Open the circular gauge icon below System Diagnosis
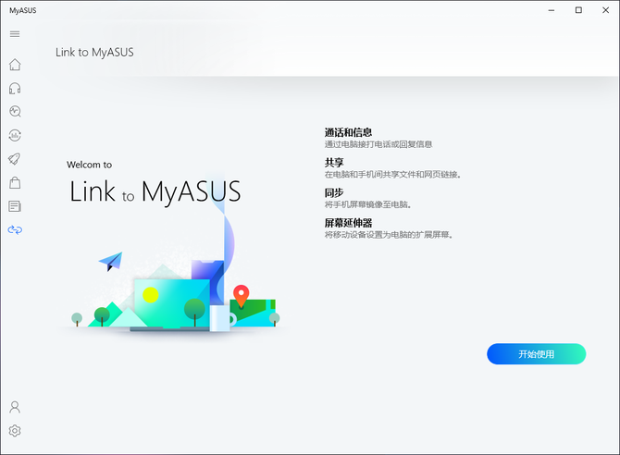 (15, 136)
